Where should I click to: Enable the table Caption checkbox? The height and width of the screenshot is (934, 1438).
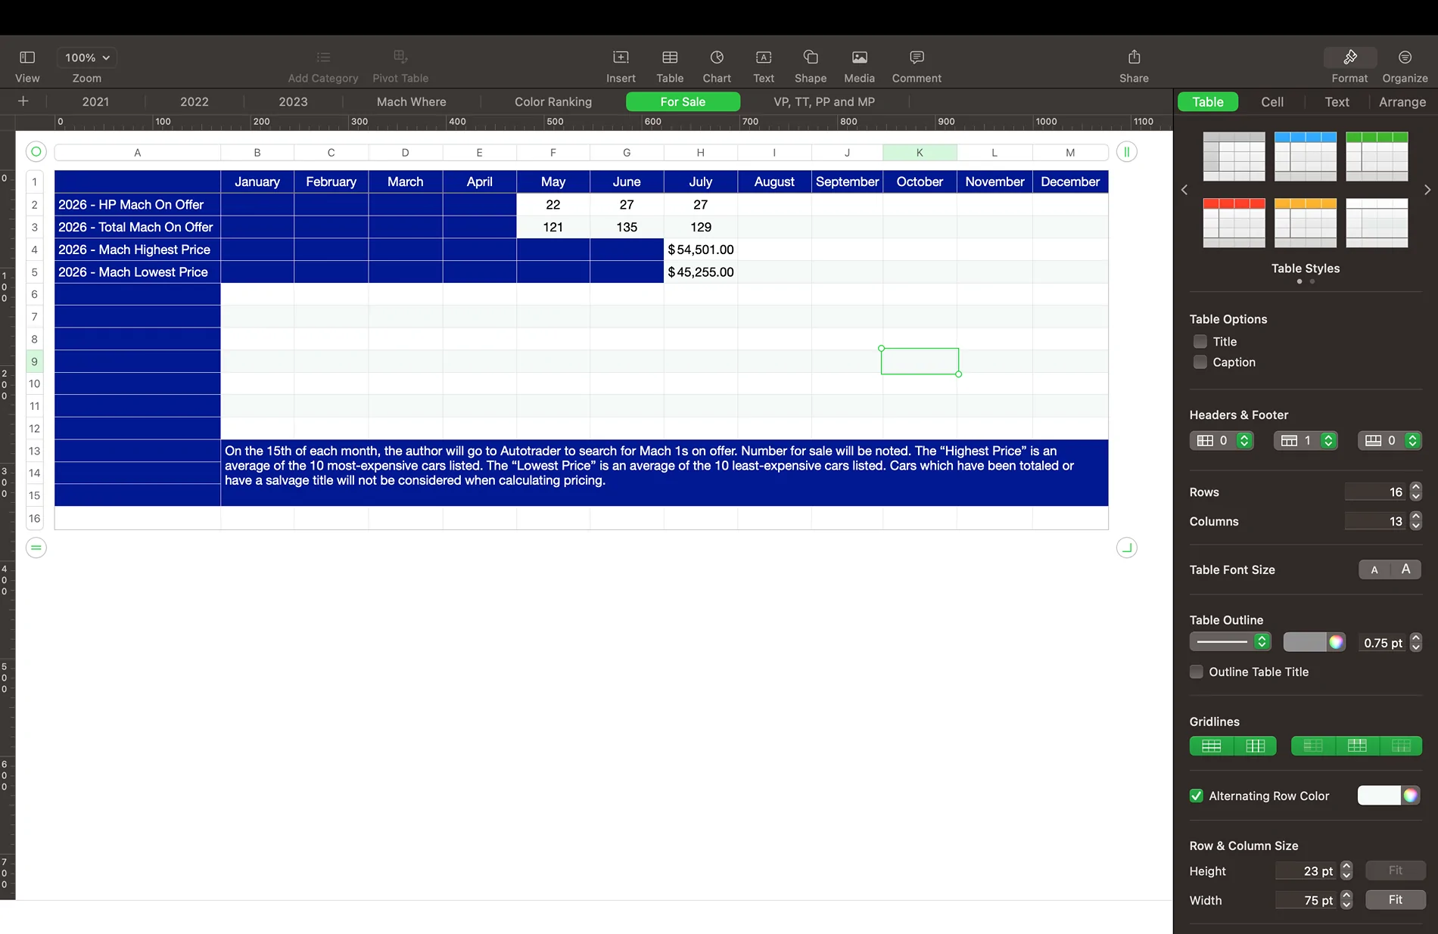pyautogui.click(x=1200, y=362)
